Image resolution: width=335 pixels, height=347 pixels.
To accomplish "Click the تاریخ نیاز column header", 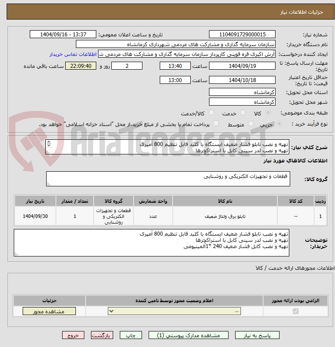I will [35, 201].
